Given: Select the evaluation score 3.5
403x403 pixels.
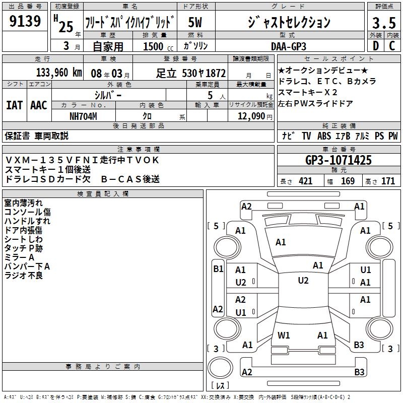Looking at the screenshot, I should pos(384,23).
